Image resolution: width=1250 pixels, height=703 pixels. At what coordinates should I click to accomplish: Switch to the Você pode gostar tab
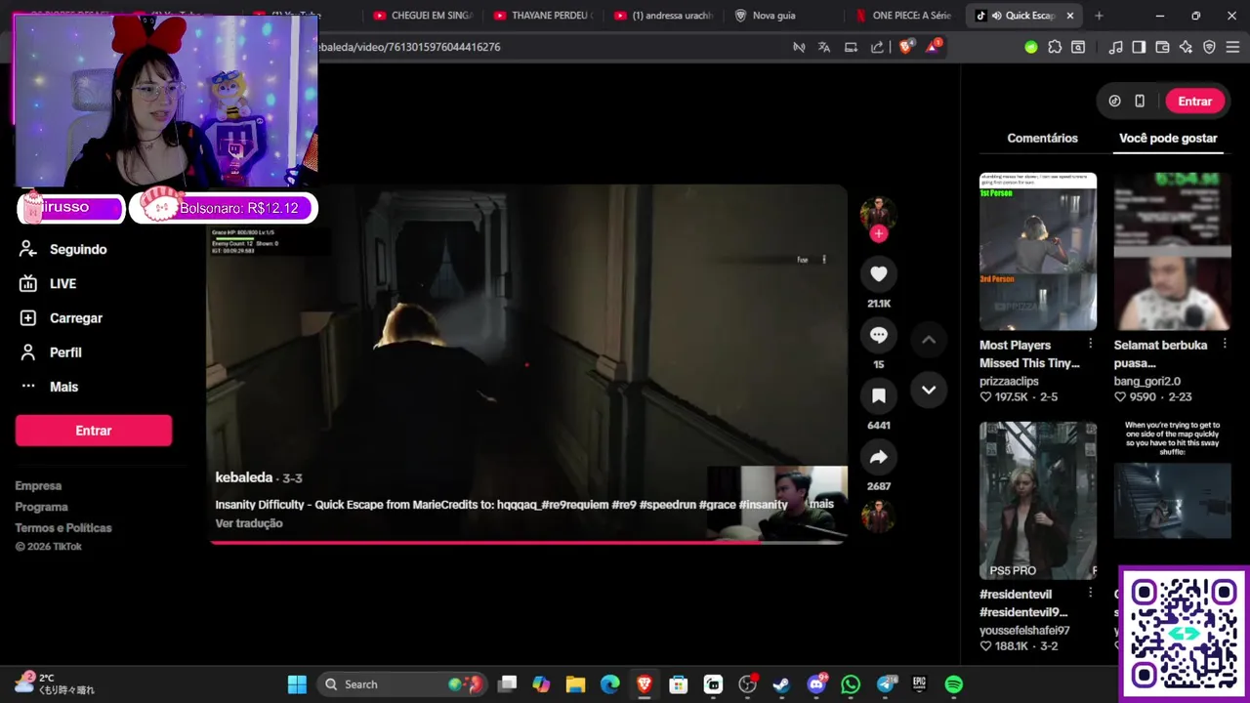click(x=1168, y=138)
